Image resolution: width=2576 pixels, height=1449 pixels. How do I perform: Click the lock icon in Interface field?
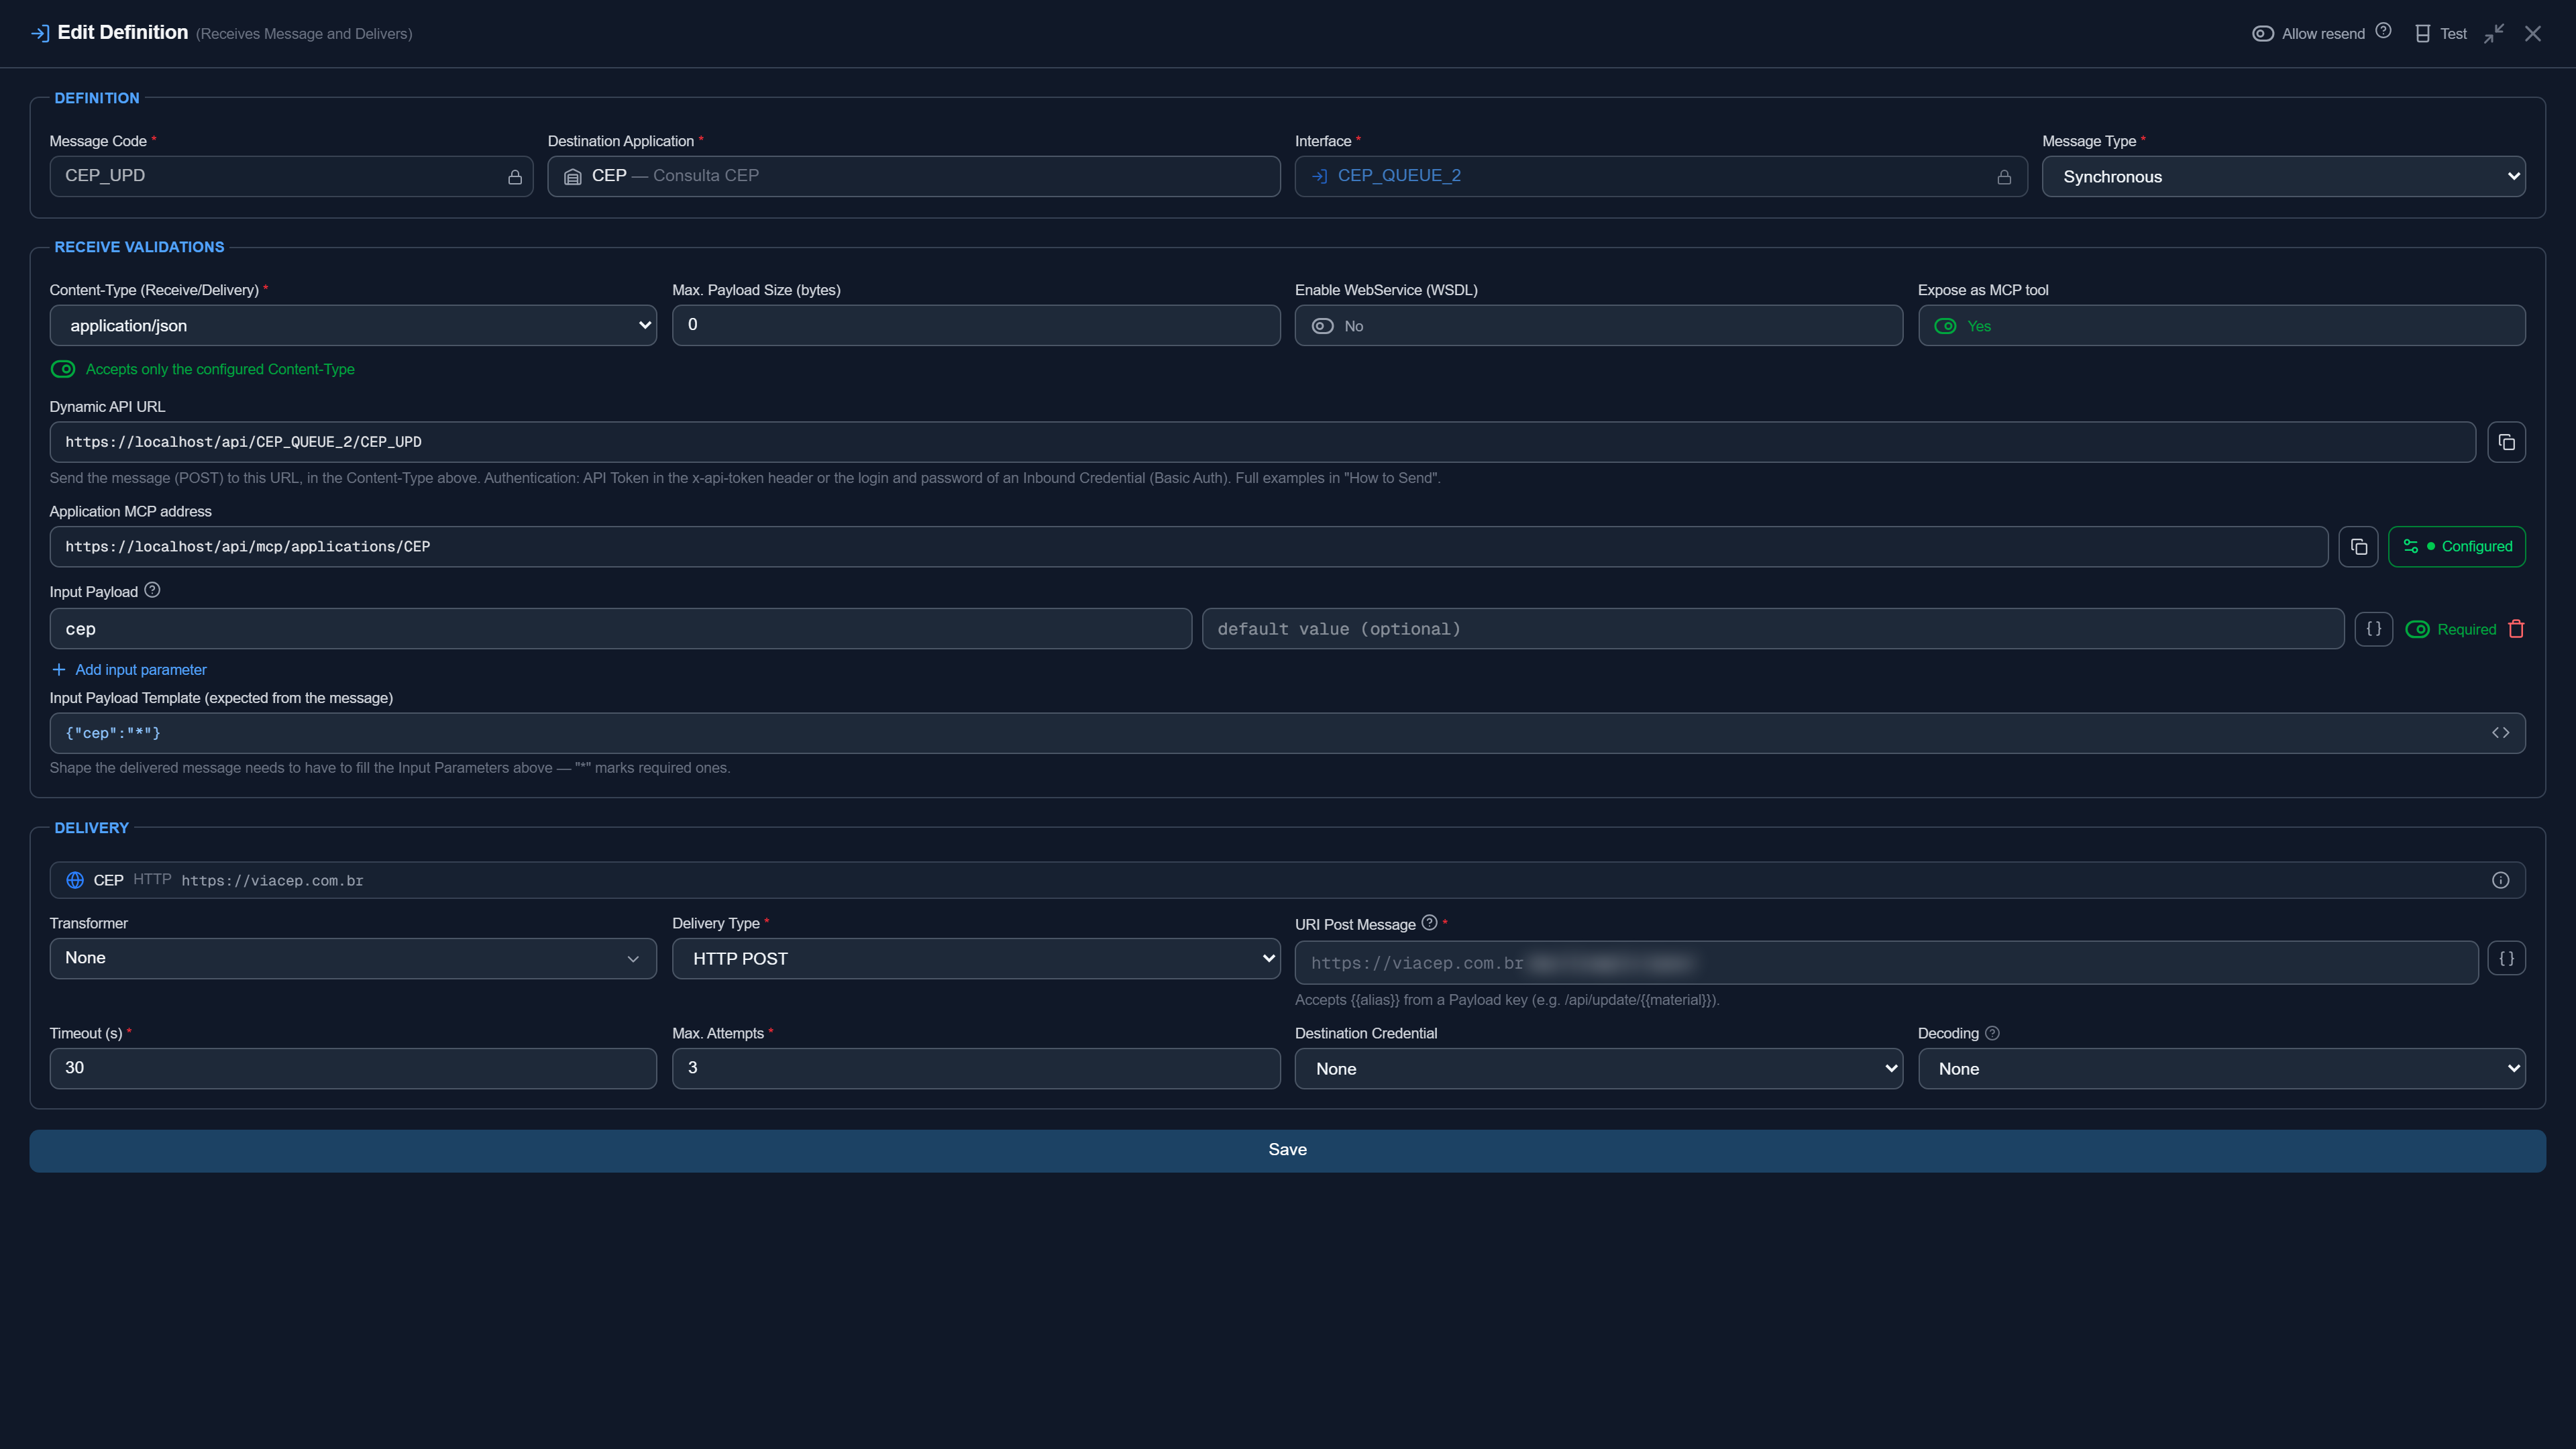point(2004,177)
